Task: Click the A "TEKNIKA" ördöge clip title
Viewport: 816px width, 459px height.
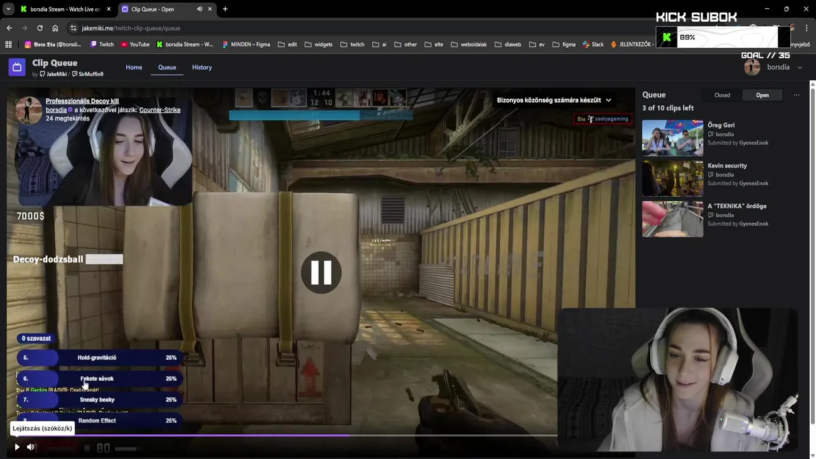Action: pyautogui.click(x=737, y=206)
